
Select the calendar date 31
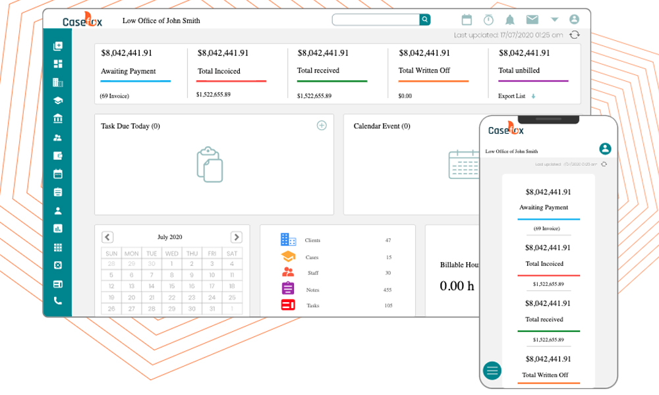pyautogui.click(x=212, y=309)
